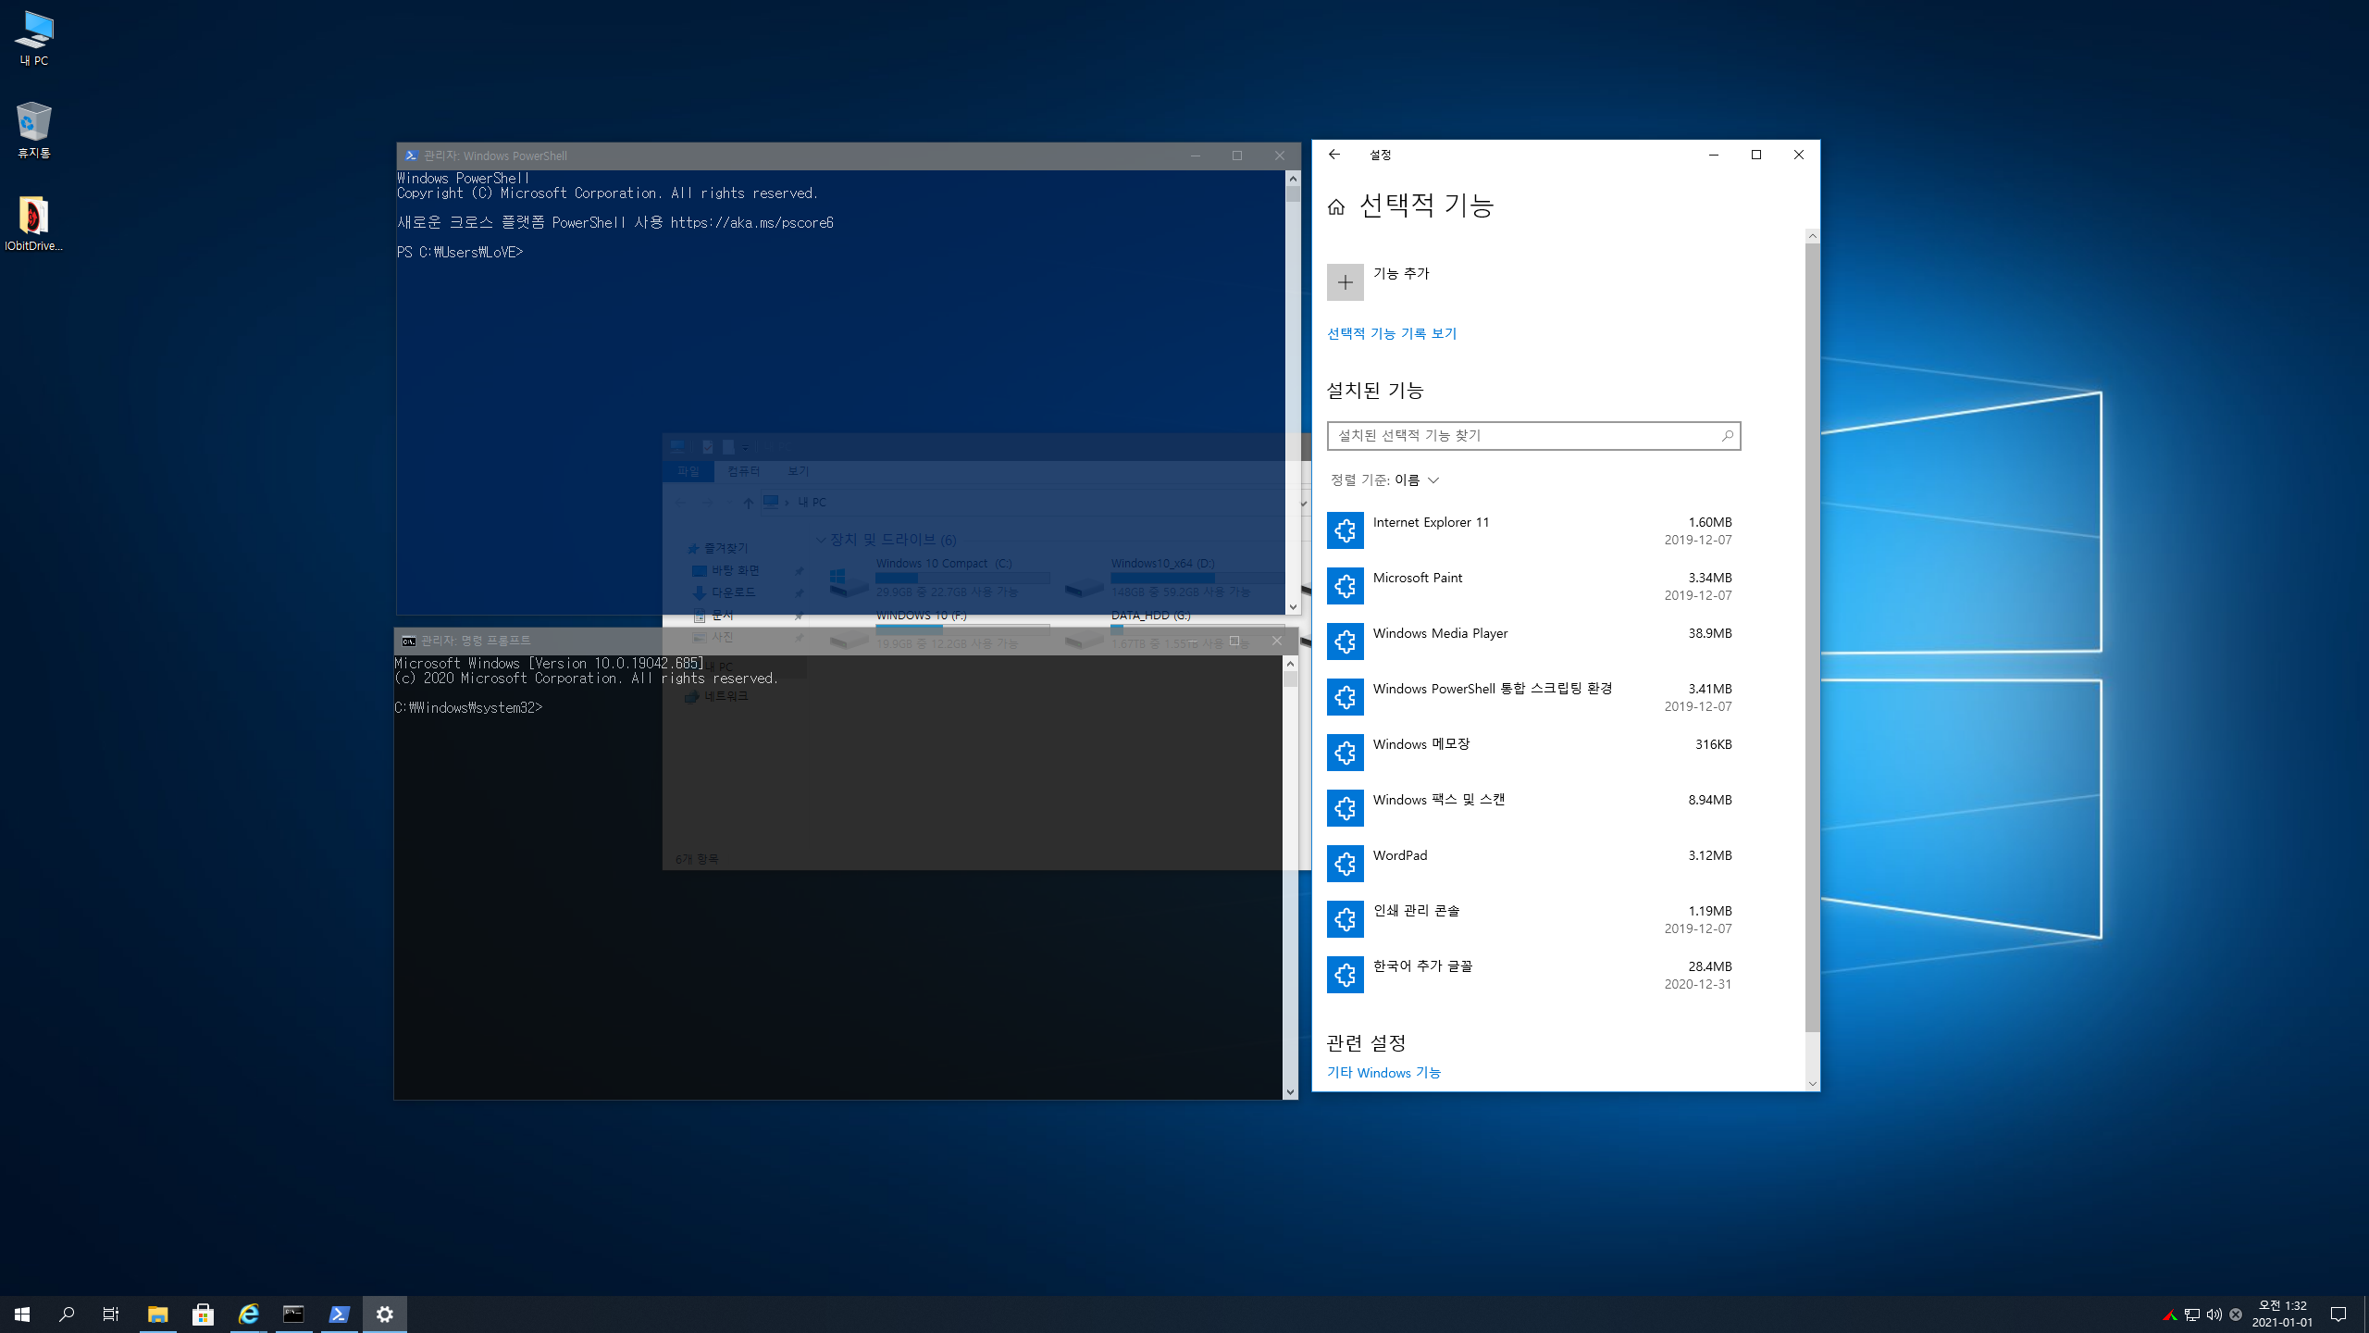Image resolution: width=2369 pixels, height=1333 pixels.
Task: Open the 선택적 기능 기록 보기 link
Action: pyautogui.click(x=1391, y=333)
